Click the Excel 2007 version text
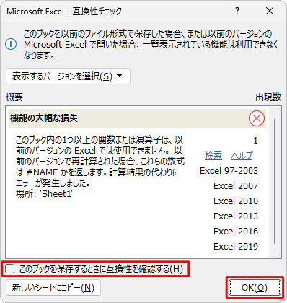287x303 pixels. (x=236, y=186)
